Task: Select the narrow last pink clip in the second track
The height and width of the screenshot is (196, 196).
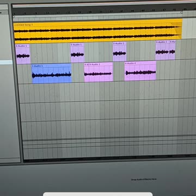Action: tap(173, 50)
